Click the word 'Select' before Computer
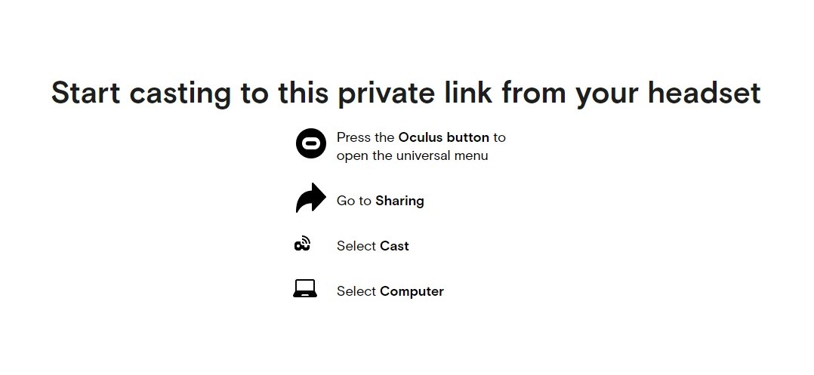 pos(356,291)
